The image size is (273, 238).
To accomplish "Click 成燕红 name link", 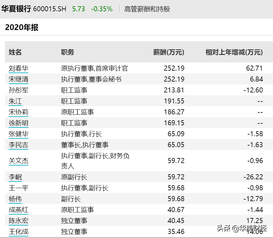I will click(x=18, y=210).
